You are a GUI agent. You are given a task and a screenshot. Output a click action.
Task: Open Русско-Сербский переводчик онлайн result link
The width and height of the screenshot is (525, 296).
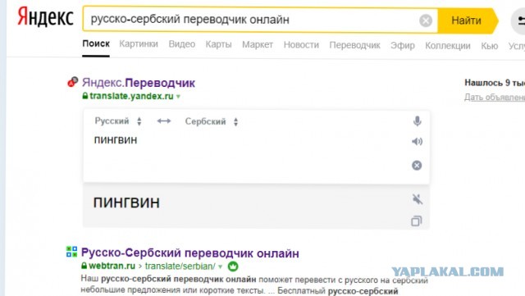click(x=189, y=253)
